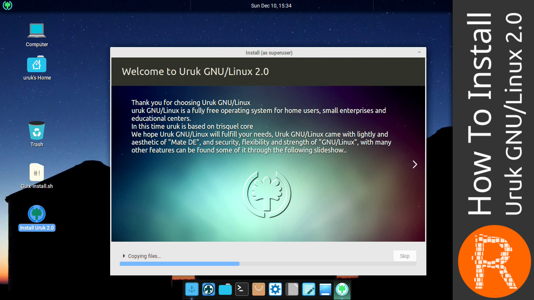The width and height of the screenshot is (534, 300).
Task: Click the 'Thank you for choosing Uruk GNU/Linux' line
Action: (191, 102)
